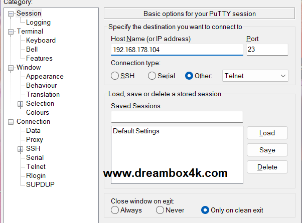Open the Terminal category

point(30,32)
